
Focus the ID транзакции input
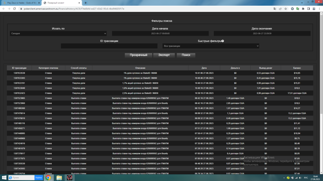point(109,46)
